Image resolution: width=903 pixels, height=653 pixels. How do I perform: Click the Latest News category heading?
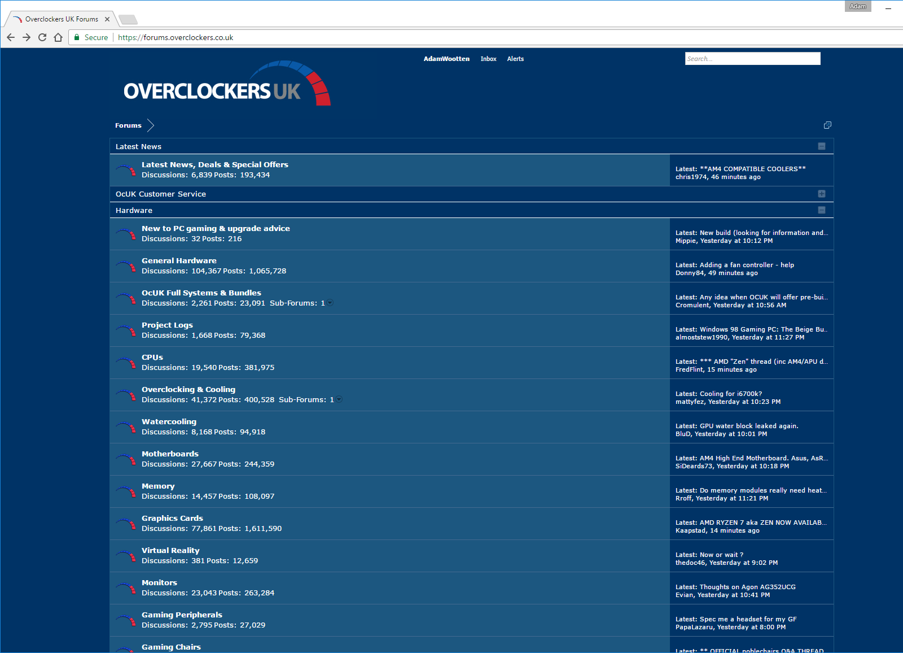click(x=138, y=146)
